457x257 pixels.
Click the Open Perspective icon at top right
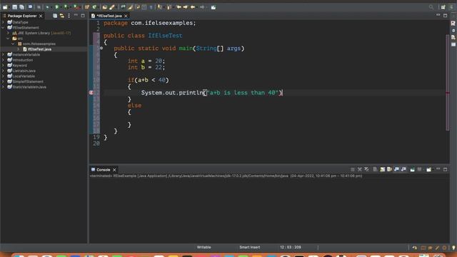443,7
